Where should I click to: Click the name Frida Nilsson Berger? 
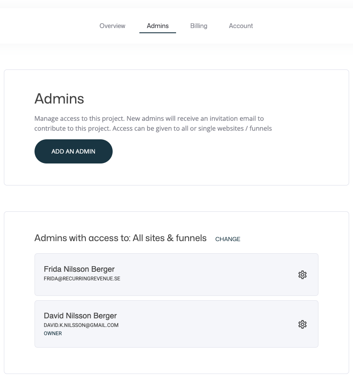(79, 269)
